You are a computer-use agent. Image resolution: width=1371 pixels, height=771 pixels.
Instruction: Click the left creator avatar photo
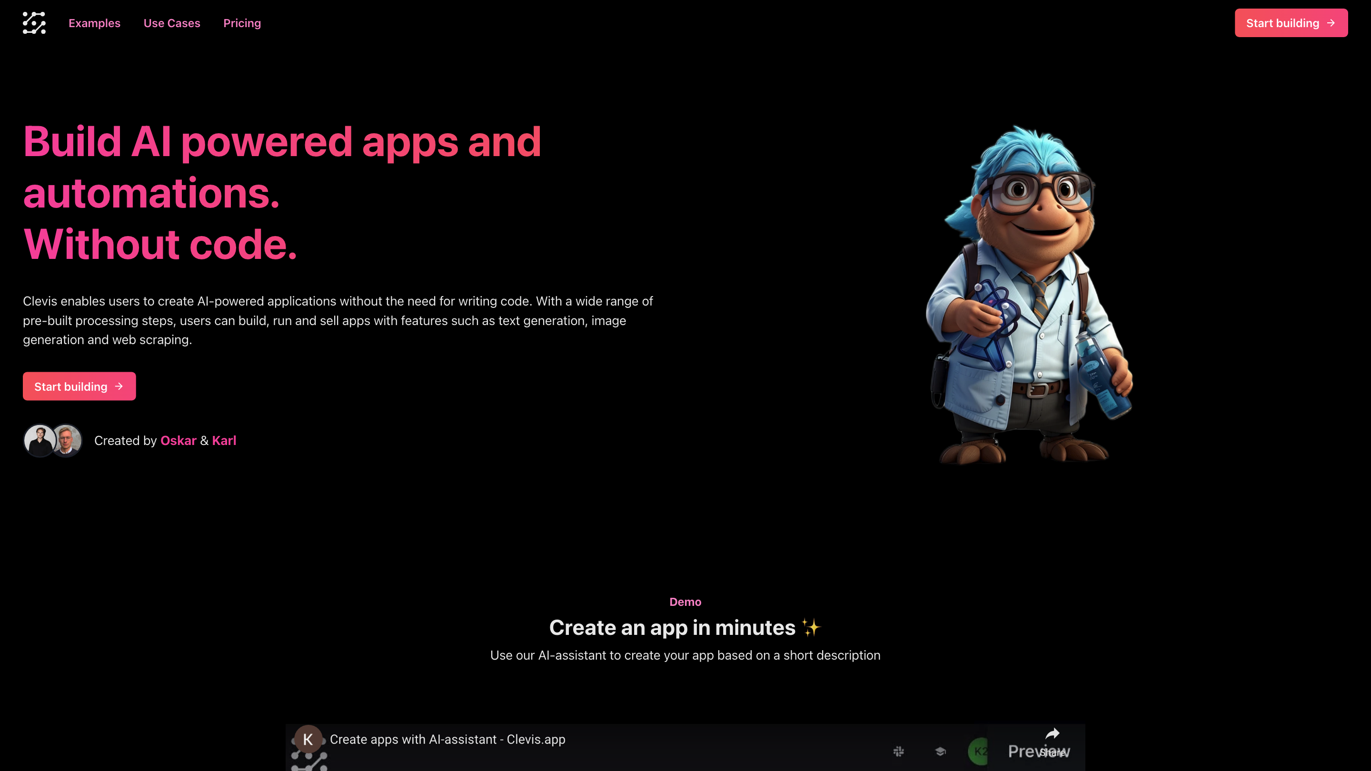click(39, 440)
